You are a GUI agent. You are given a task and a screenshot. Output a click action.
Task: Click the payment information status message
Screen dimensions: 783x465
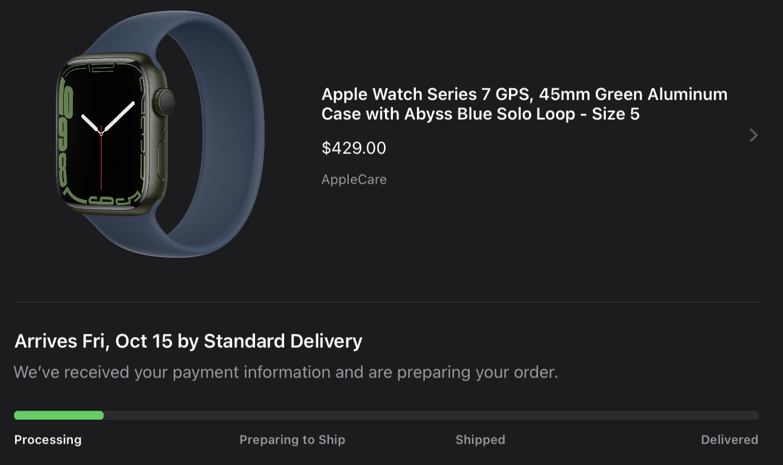click(x=286, y=372)
